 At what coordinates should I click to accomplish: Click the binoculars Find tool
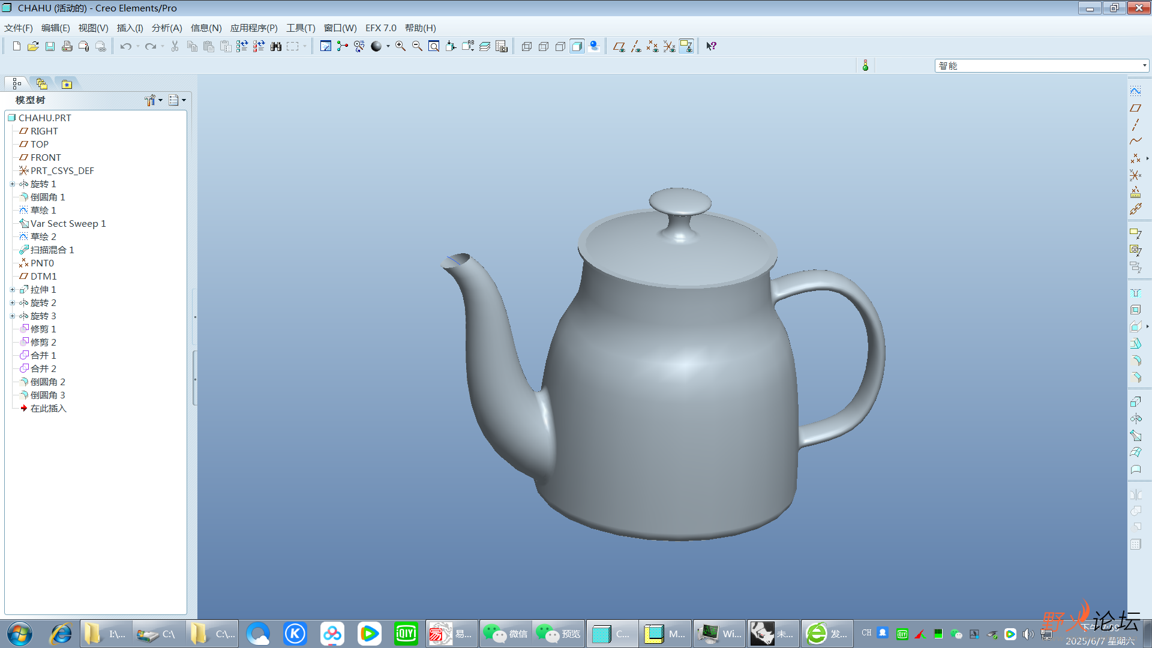click(x=276, y=46)
